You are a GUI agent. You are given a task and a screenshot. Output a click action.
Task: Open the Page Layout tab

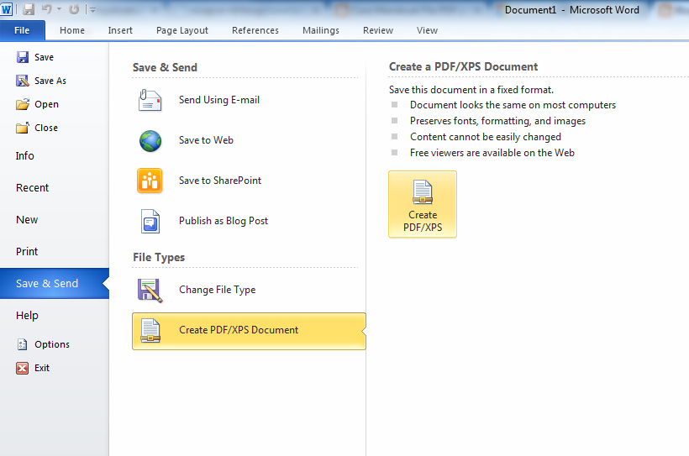click(182, 30)
